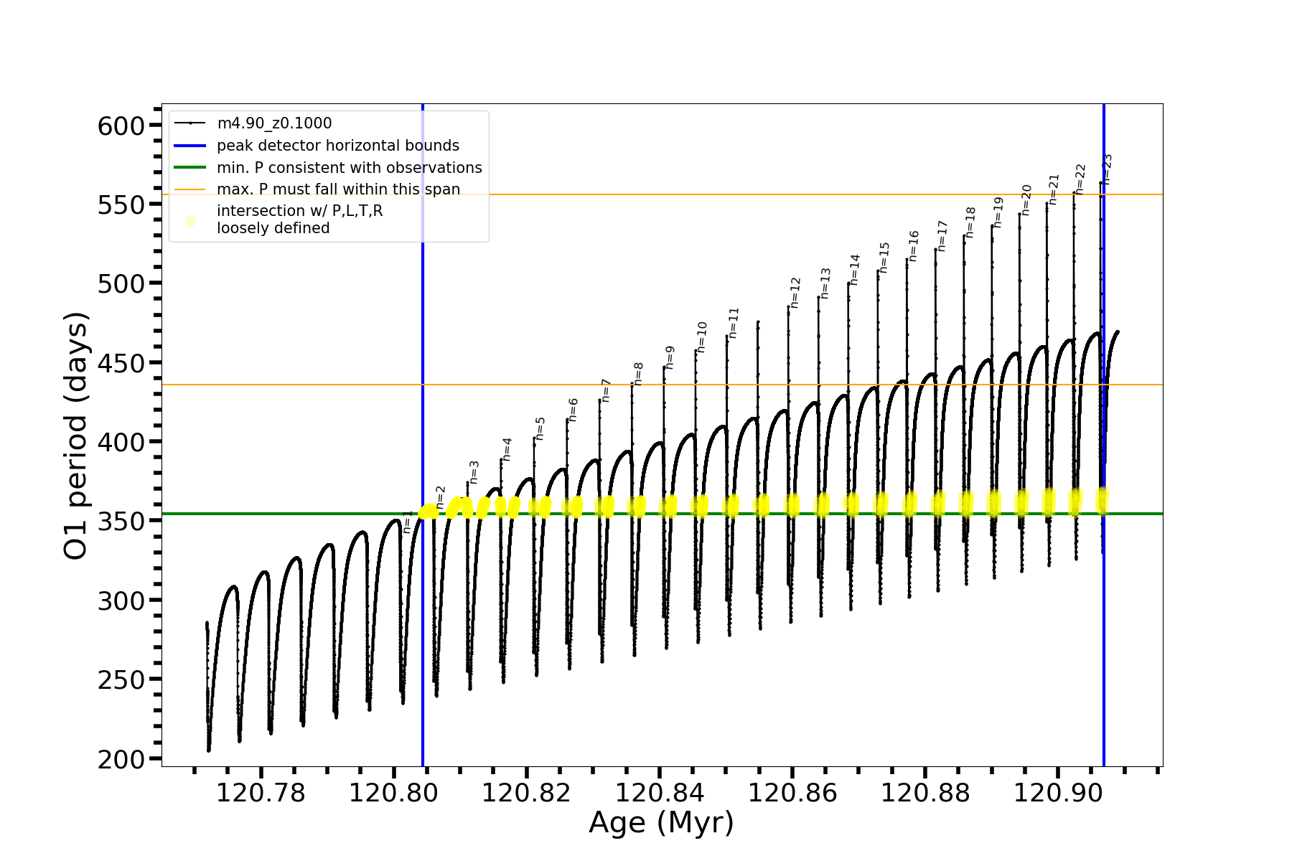Click the yellow intersection marker in the legend

pos(190,221)
